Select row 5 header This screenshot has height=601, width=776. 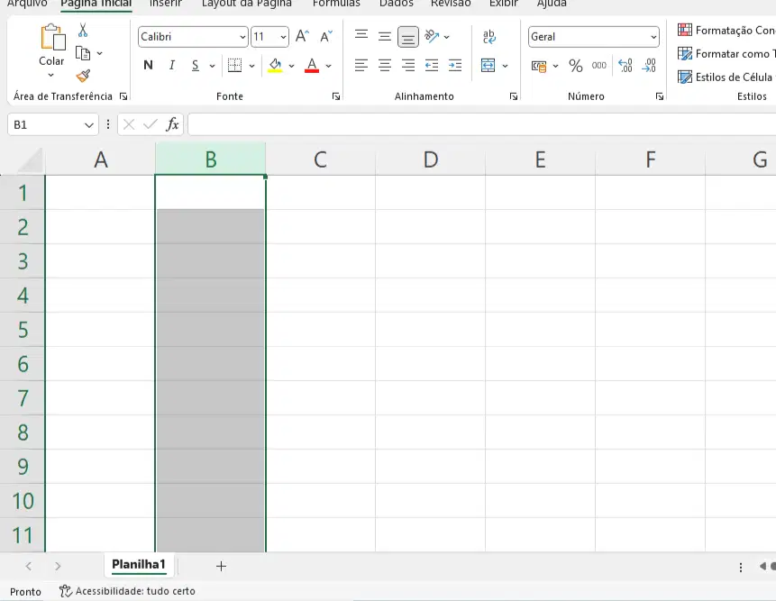point(23,330)
